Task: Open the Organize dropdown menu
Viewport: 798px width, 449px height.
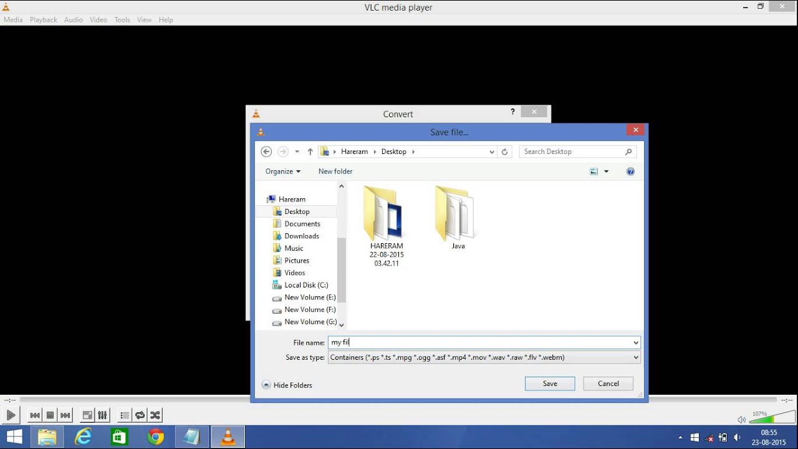Action: (x=283, y=171)
